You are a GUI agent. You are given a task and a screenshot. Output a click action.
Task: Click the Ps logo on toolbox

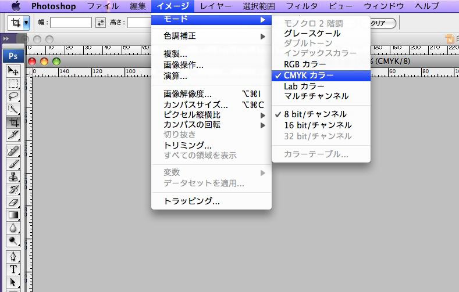[13, 56]
